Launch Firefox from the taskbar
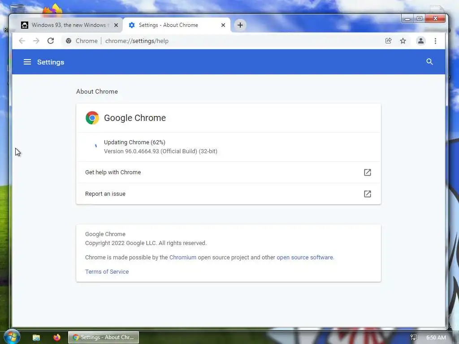Image resolution: width=459 pixels, height=344 pixels. point(57,337)
